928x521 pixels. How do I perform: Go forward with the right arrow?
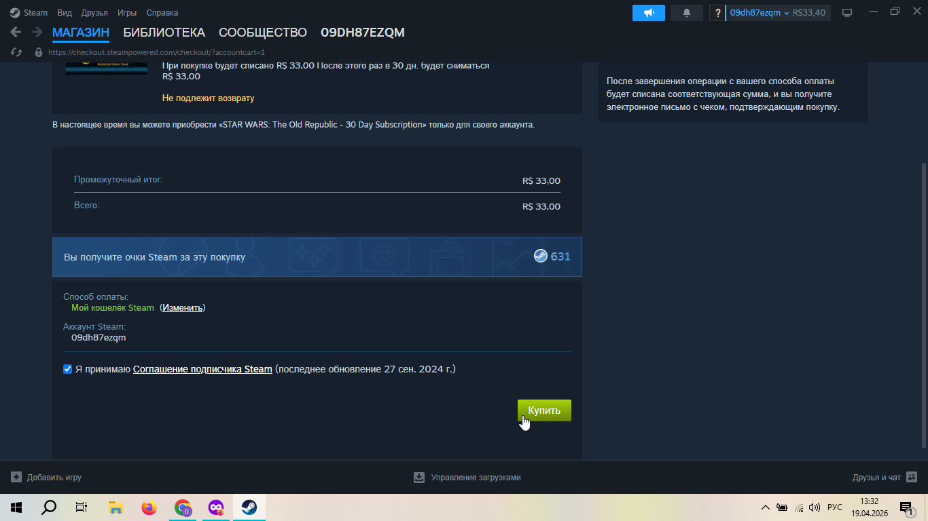pos(37,32)
